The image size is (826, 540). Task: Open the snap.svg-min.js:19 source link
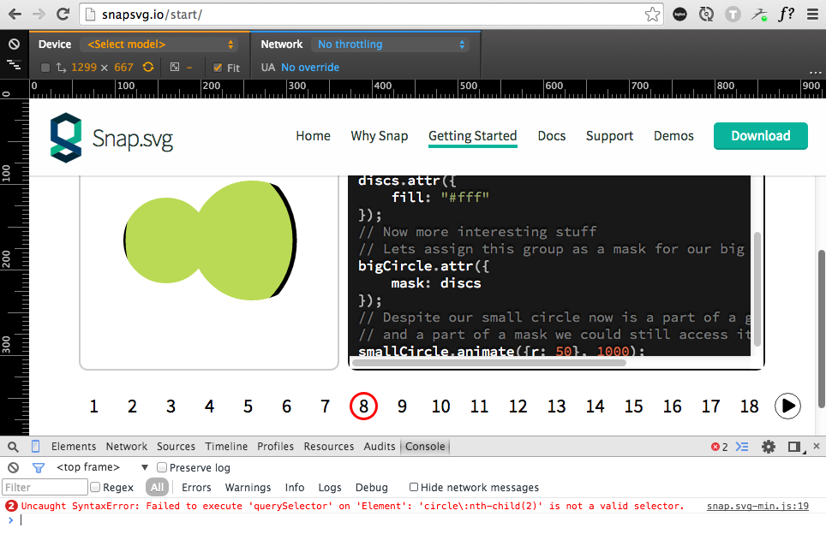[x=757, y=506]
